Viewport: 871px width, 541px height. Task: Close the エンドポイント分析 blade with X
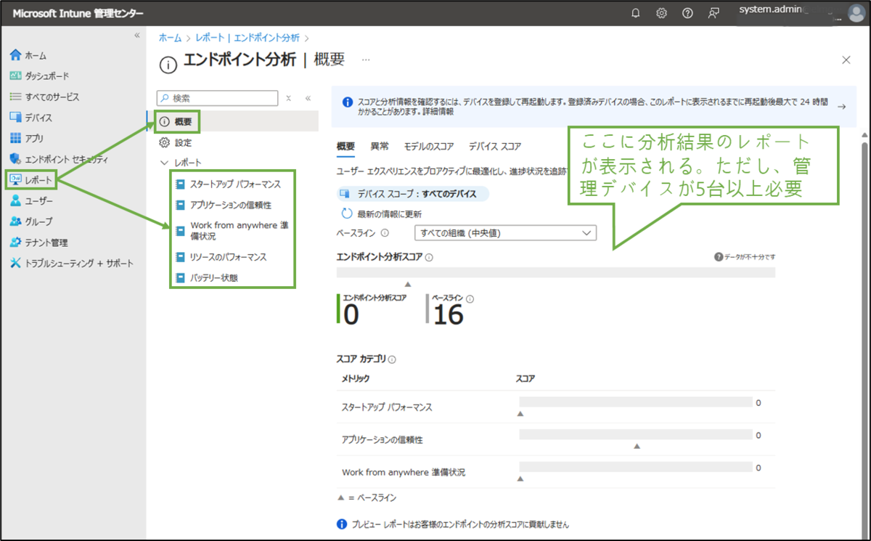(x=846, y=60)
